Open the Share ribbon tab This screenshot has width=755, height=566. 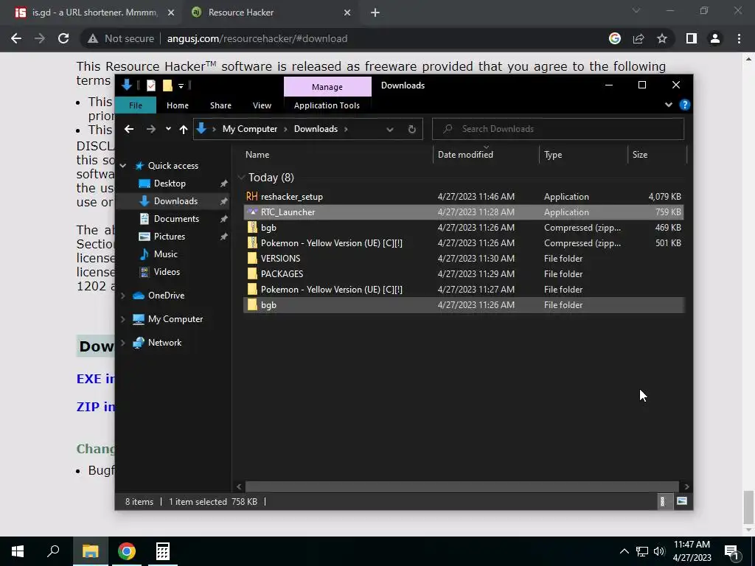point(220,105)
